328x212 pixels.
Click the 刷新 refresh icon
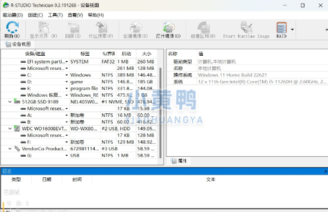coord(12,27)
